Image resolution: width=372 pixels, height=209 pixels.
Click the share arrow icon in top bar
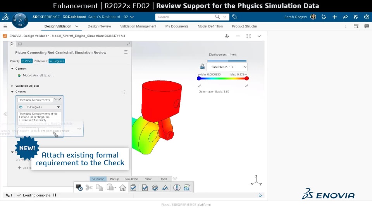click(x=345, y=17)
